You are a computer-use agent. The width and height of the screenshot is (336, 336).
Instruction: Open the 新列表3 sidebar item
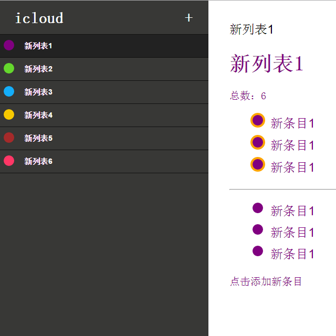(x=104, y=92)
